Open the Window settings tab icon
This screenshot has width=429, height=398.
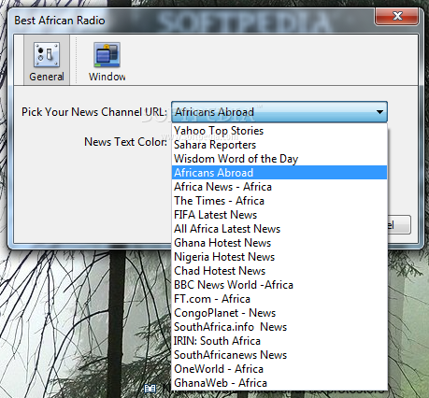coord(107,55)
